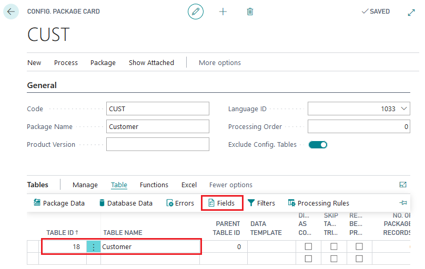The width and height of the screenshot is (425, 269).
Task: Check third checkbox in empty row
Action: coord(359,259)
